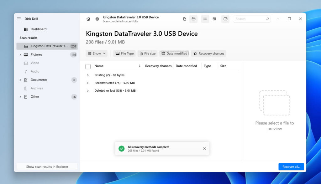Open the Date modified filter
Viewport: 321px width, 184px height.
point(174,54)
